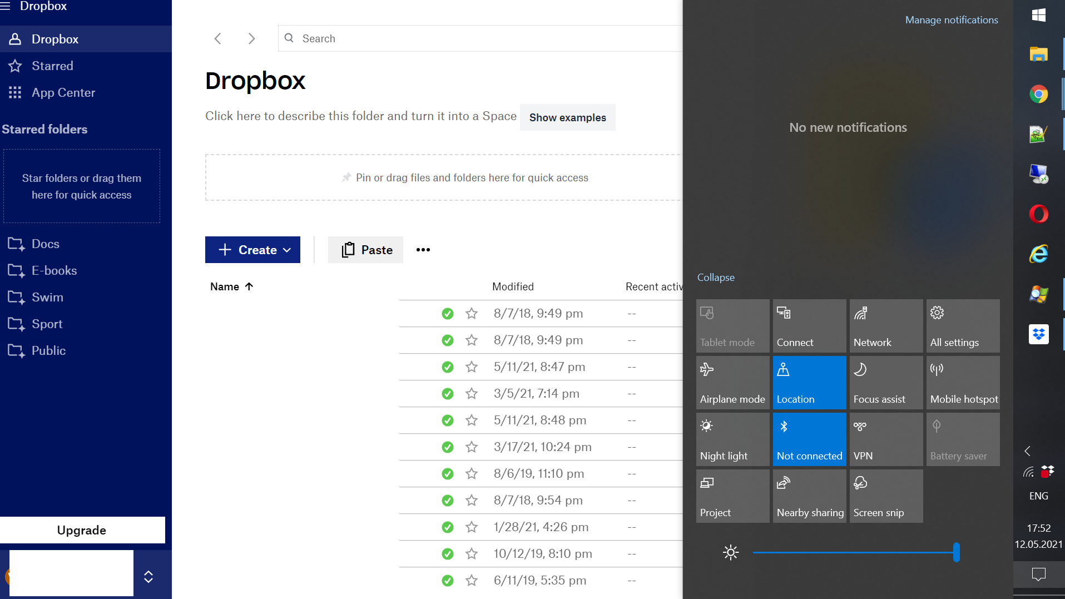Open the E-books folder
The height and width of the screenshot is (599, 1065).
click(x=54, y=270)
